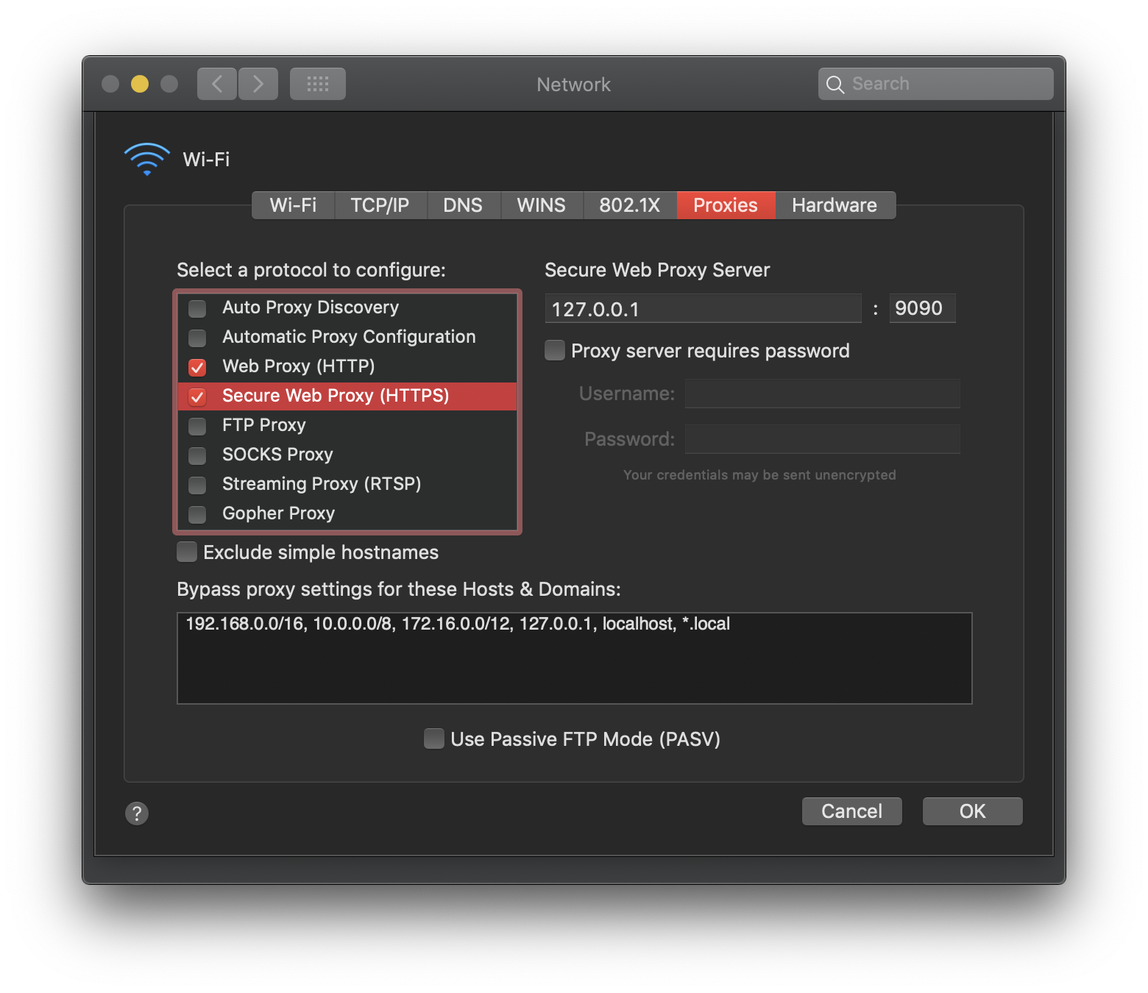Click the Wi-Fi signal icon

147,159
